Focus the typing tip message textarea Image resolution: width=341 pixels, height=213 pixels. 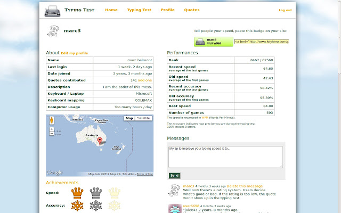[225, 157]
